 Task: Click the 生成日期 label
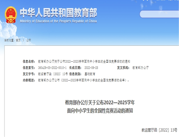[x=75, y=68]
